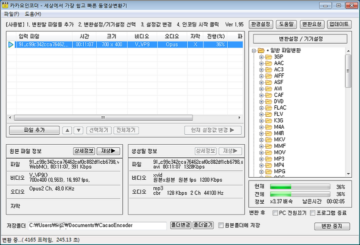Image resolution: width=360 pixels, height=245 pixels.
Task: Click the 크기 column header
Action: point(112,36)
